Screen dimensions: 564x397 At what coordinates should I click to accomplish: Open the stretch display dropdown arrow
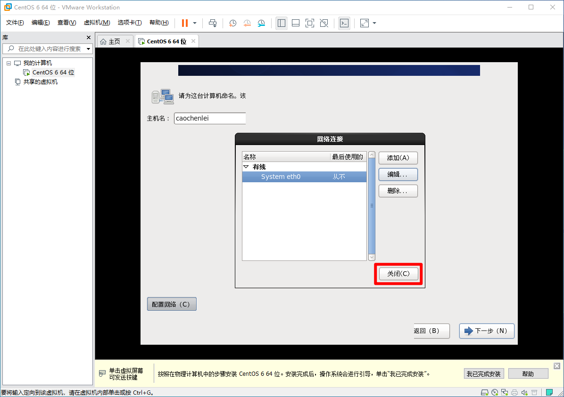click(374, 23)
